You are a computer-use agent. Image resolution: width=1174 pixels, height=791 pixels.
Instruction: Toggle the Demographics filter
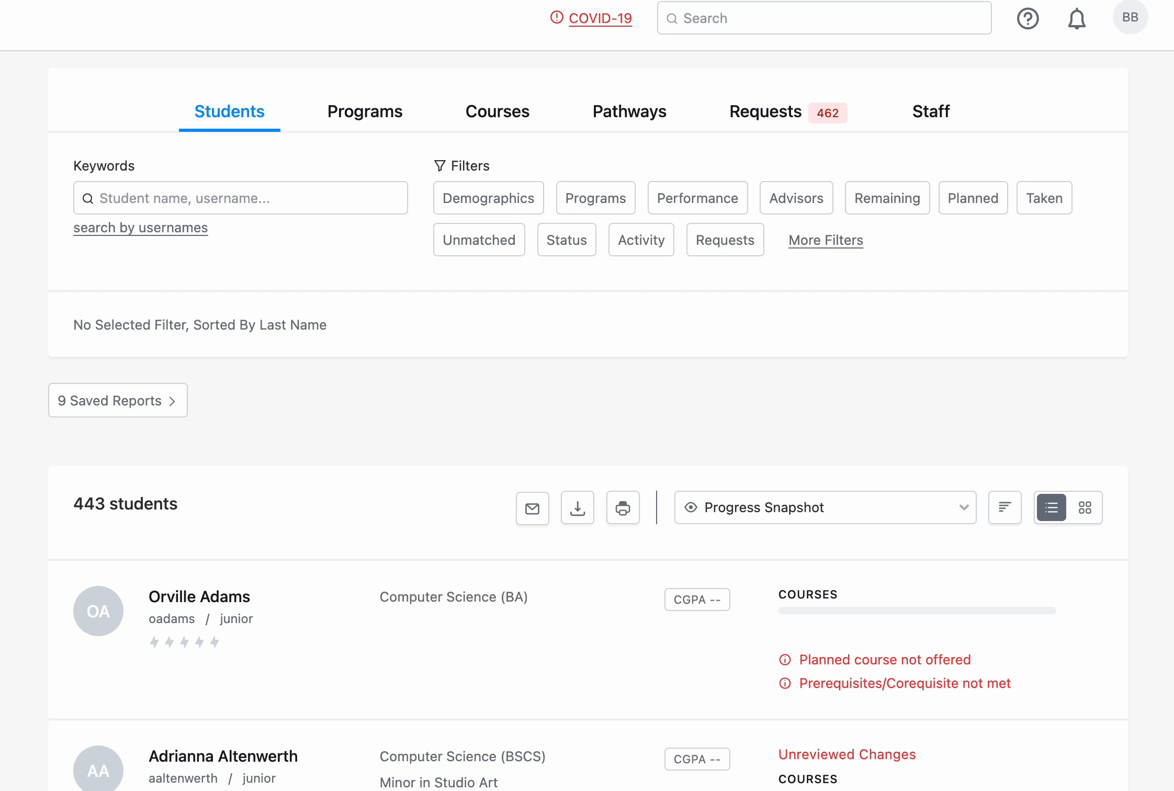coord(488,198)
